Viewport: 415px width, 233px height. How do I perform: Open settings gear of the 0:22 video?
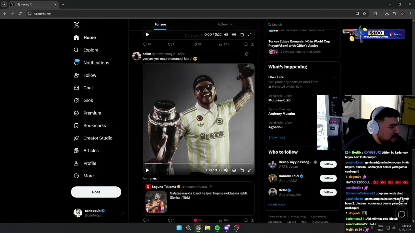pos(234,35)
